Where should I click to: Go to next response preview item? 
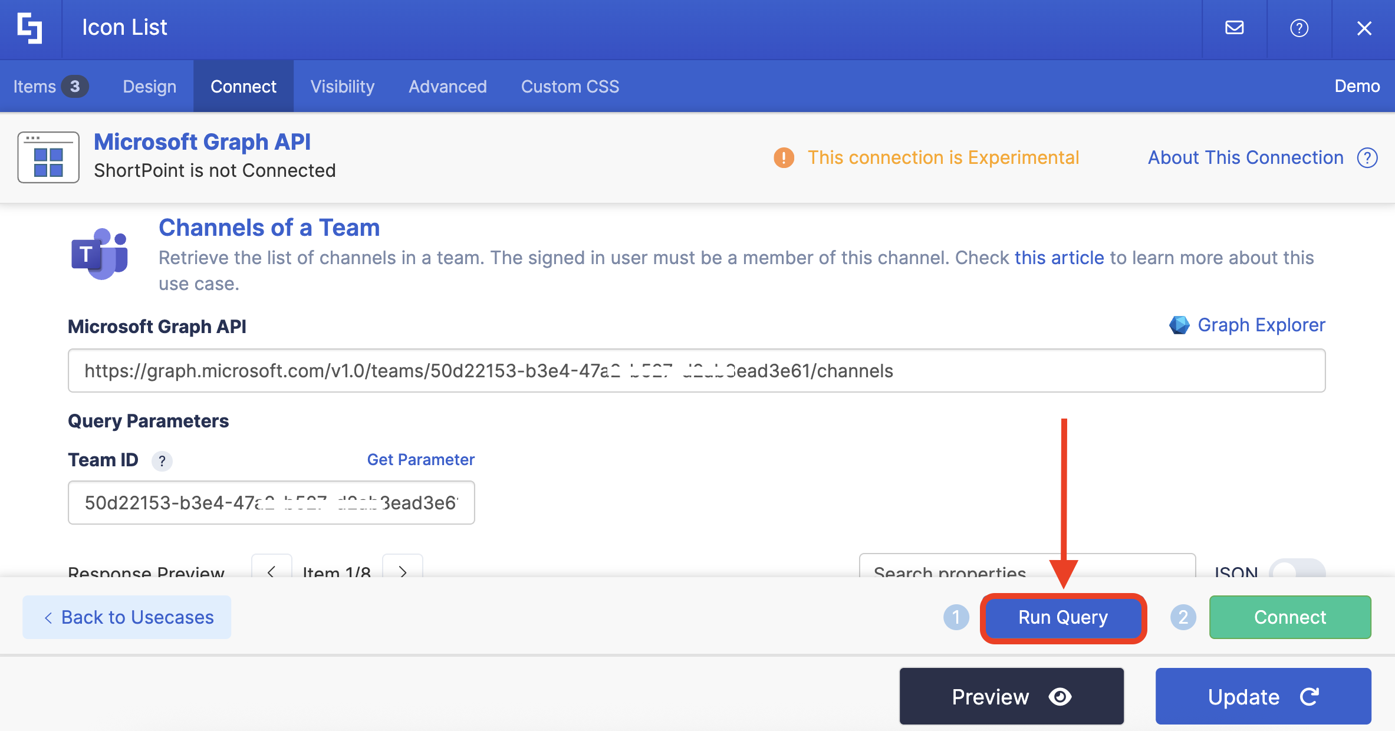(403, 569)
